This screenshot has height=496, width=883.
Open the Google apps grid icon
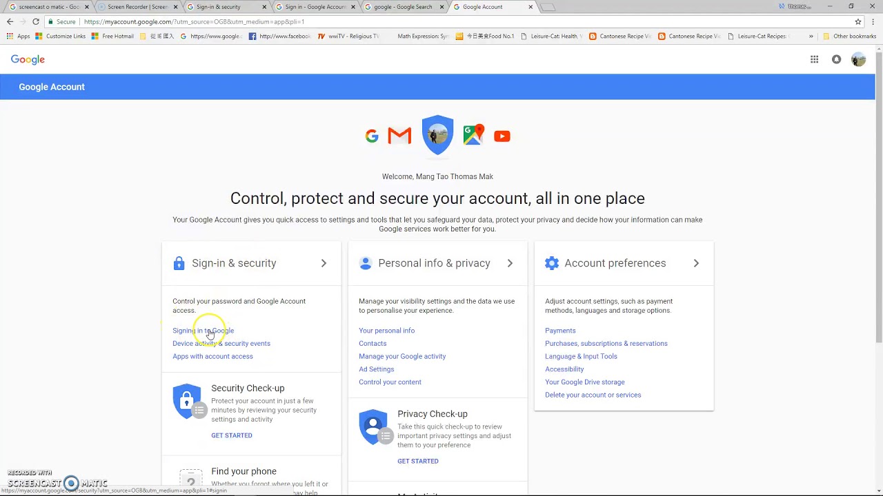click(815, 59)
